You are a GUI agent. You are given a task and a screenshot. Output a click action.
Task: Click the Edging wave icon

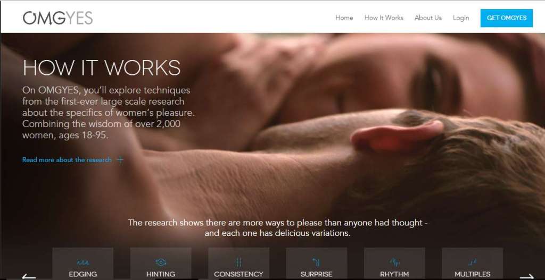(x=83, y=262)
